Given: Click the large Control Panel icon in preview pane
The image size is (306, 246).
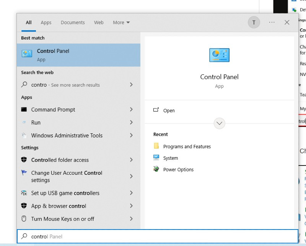Looking at the screenshot, I should (x=219, y=55).
